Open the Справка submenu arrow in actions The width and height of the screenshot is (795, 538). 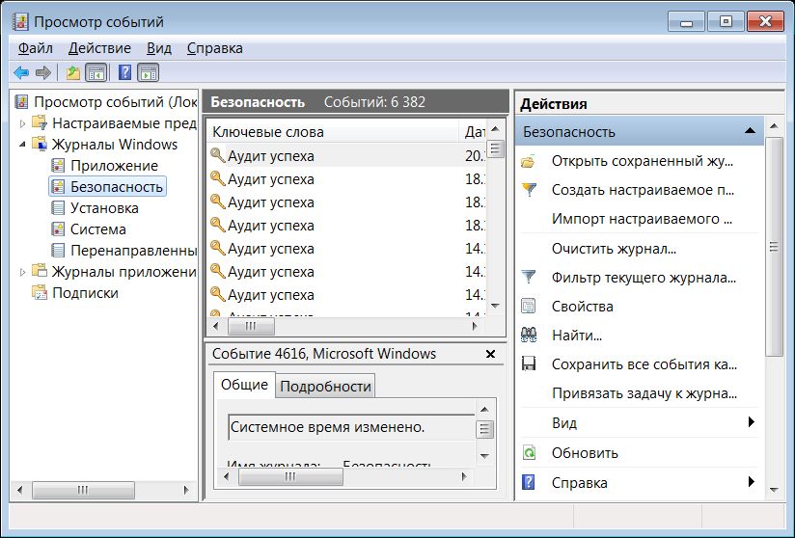click(x=752, y=482)
